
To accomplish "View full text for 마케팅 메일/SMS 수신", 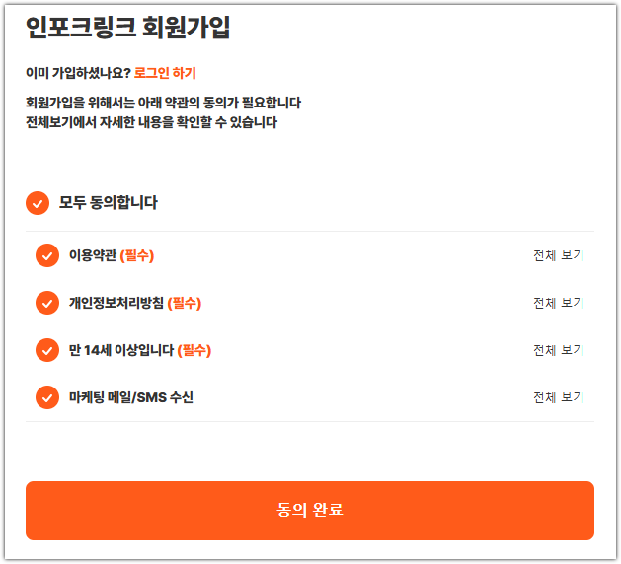I will point(559,397).
